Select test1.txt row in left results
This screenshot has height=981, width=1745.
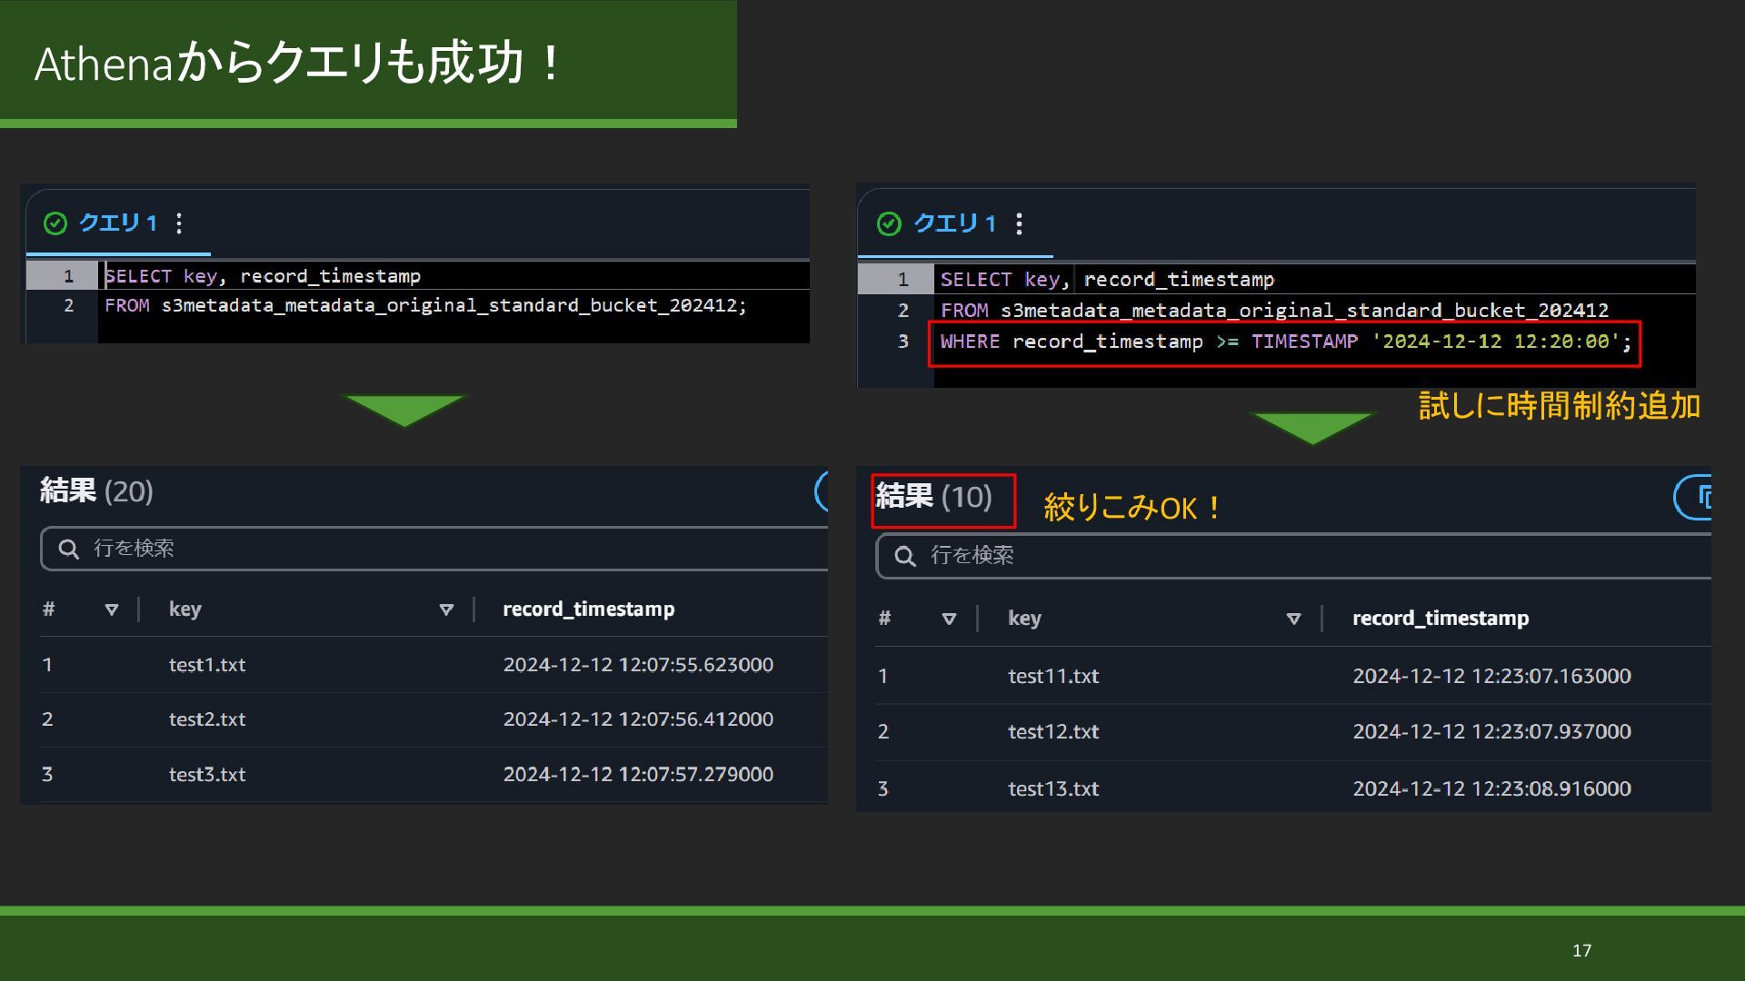(x=207, y=665)
